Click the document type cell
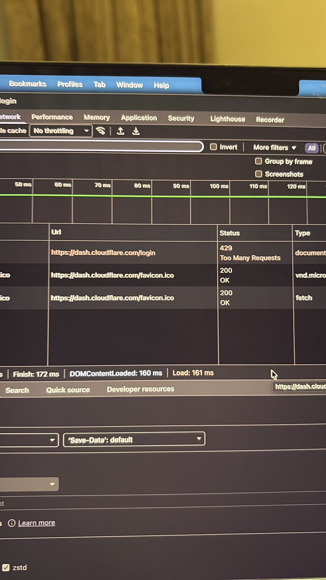326x580 pixels. tap(310, 253)
